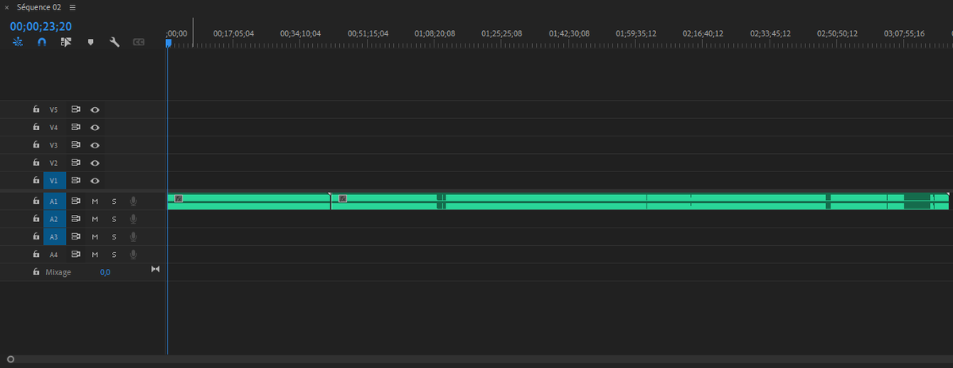
Task: Toggle sync lock on track V2
Action: coord(76,163)
